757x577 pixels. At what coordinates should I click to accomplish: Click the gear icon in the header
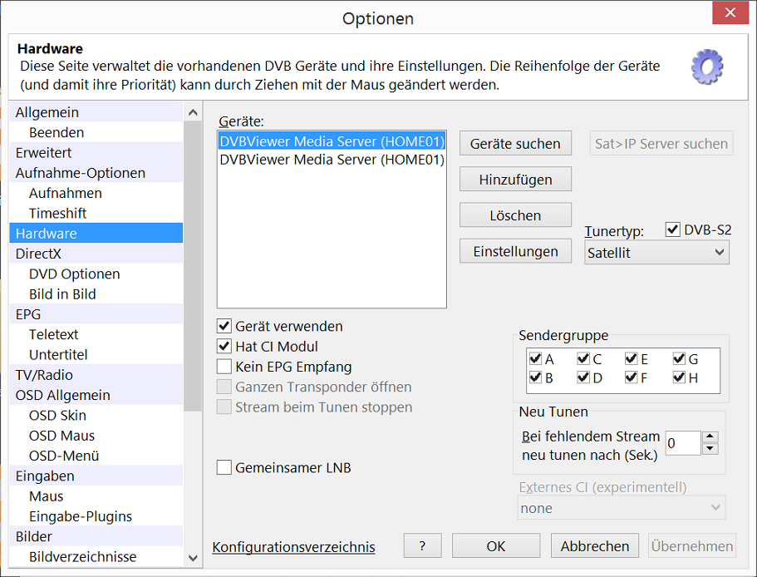click(707, 67)
